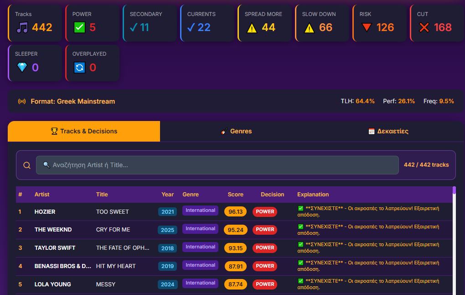Filter by SECONDARY card showing 11
The height and width of the screenshot is (295, 465).
point(150,23)
